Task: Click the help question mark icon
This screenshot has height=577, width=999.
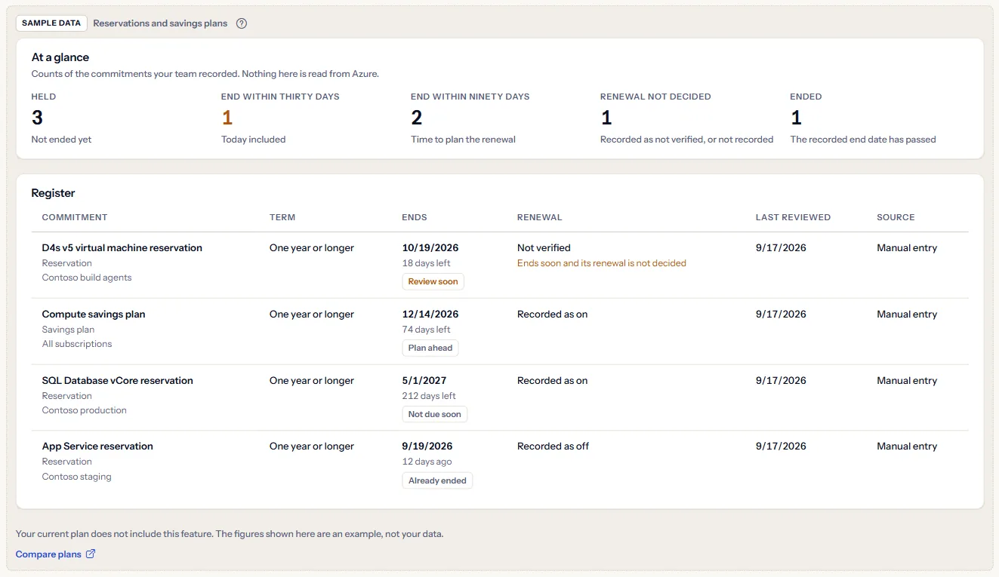Action: 242,23
